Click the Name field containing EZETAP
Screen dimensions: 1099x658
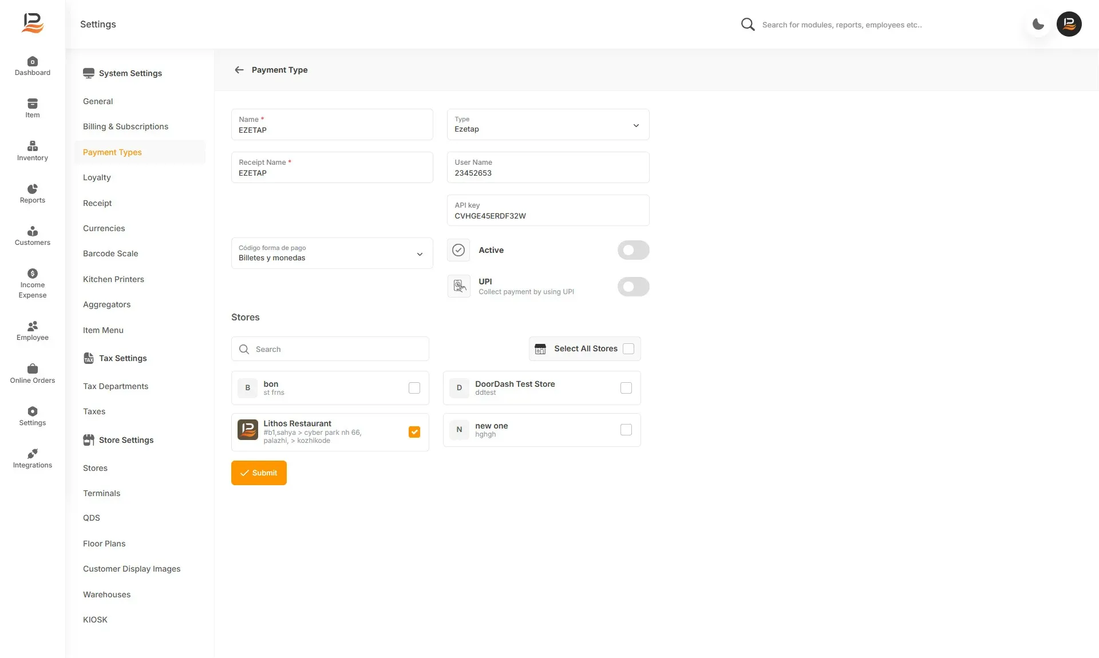332,124
